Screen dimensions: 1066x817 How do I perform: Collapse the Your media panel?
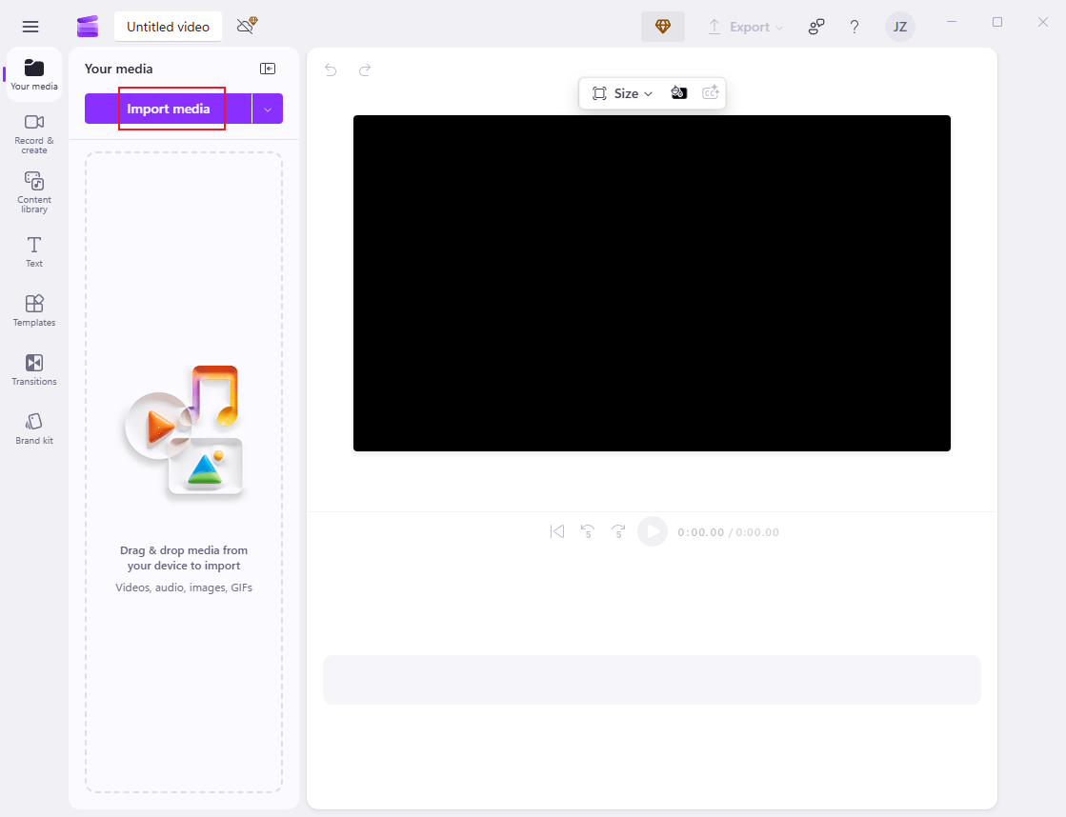[268, 69]
